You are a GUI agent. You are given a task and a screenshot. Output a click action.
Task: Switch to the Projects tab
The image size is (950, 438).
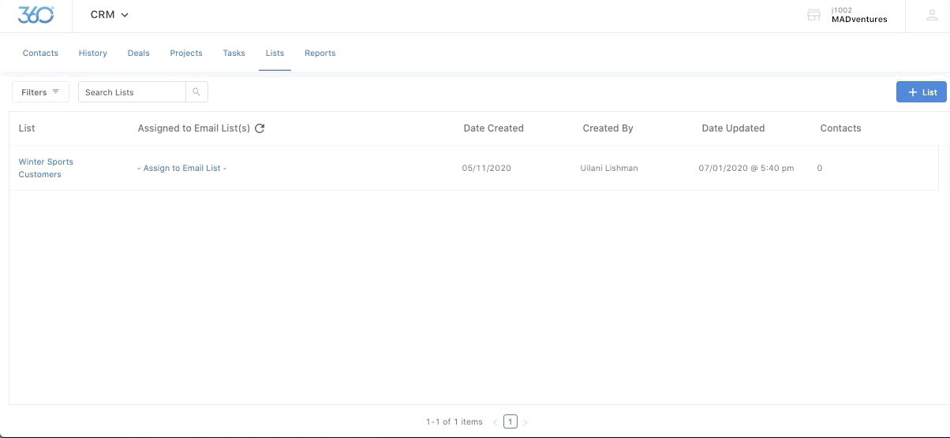pos(186,54)
